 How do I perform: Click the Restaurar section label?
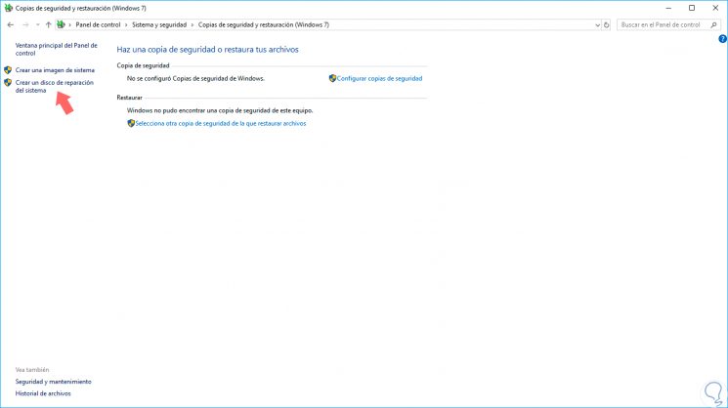pos(130,98)
